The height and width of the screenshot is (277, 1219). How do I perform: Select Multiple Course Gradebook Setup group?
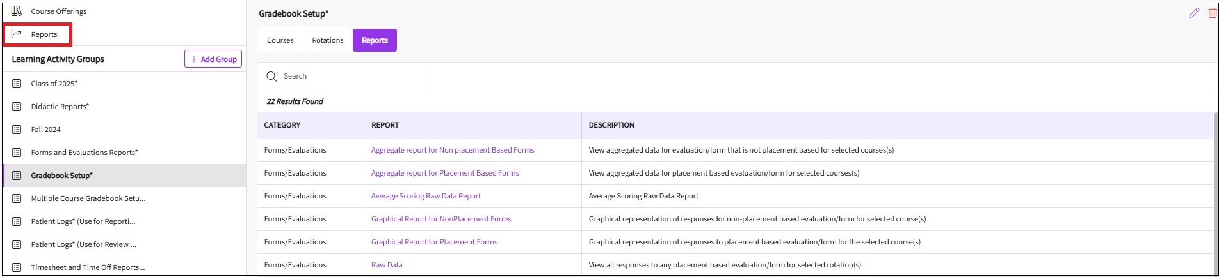click(x=88, y=198)
